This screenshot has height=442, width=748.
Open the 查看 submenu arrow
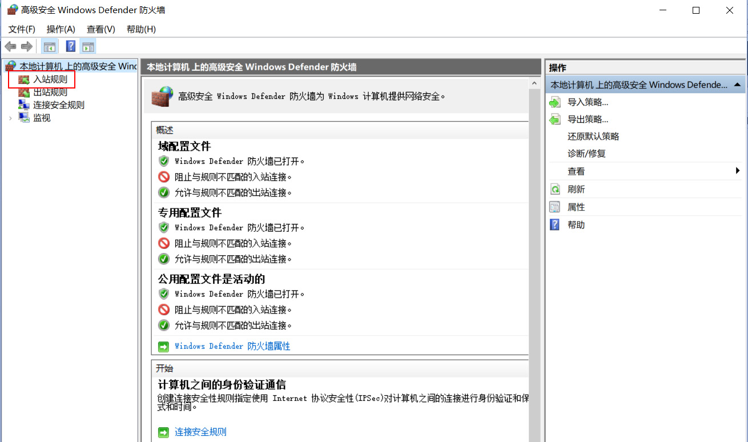738,171
